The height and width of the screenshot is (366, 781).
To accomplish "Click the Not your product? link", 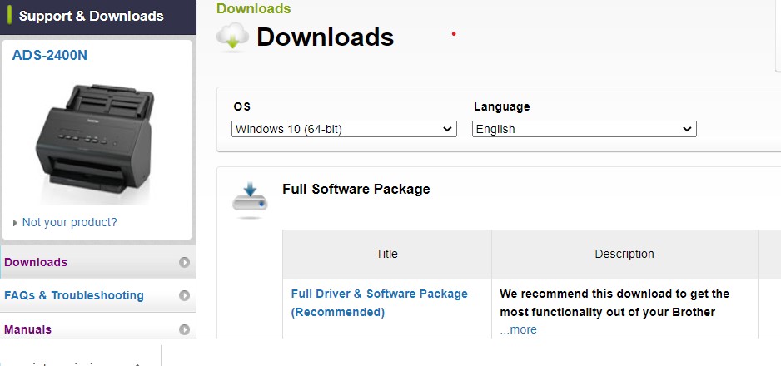I will (69, 222).
